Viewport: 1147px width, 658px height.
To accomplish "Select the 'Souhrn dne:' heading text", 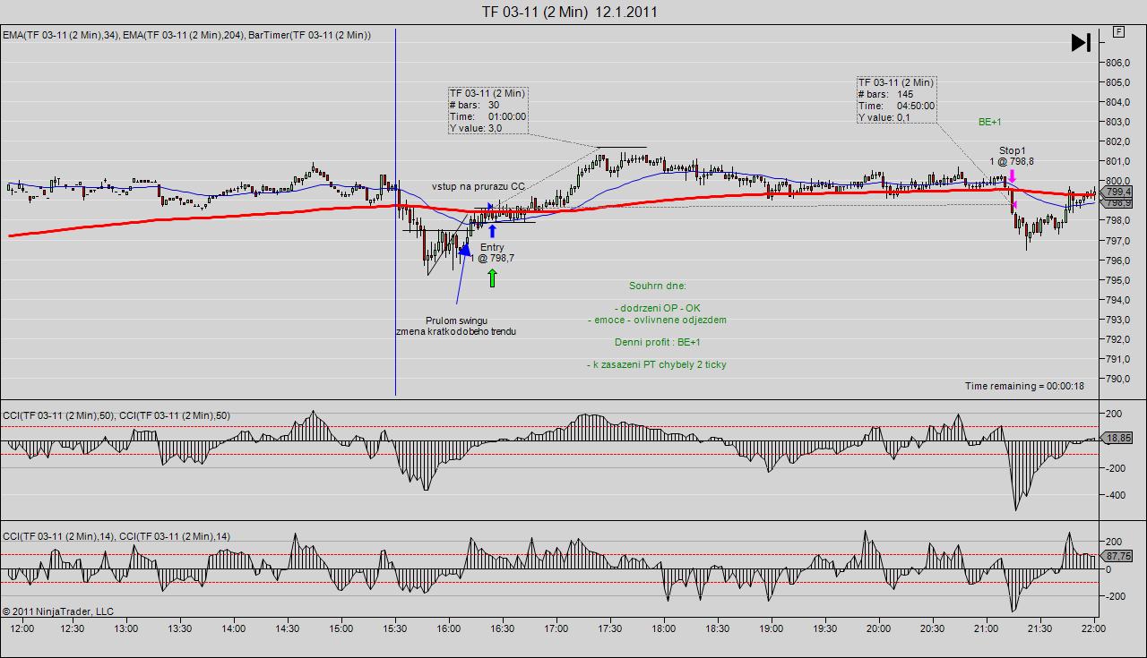I will click(x=658, y=286).
